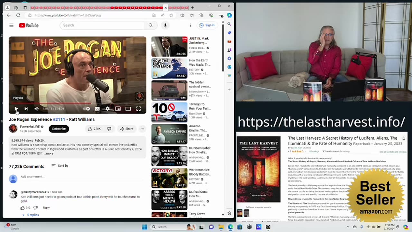Screen dimensions: 412x232
Task: Open a new Edge tab plus button
Action: [x=192, y=7]
